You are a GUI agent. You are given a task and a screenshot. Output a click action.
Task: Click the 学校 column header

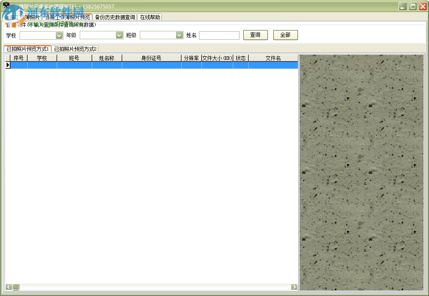pos(42,58)
